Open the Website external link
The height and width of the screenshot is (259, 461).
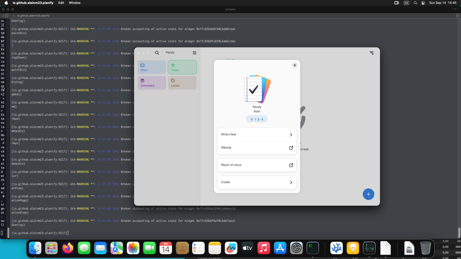point(291,148)
